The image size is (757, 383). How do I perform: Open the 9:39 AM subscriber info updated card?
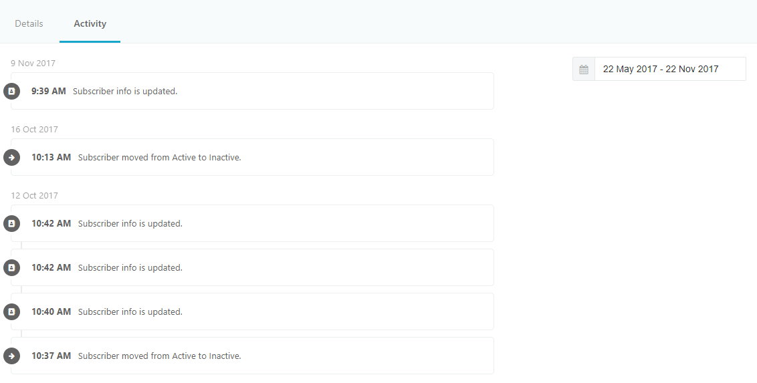tap(253, 91)
